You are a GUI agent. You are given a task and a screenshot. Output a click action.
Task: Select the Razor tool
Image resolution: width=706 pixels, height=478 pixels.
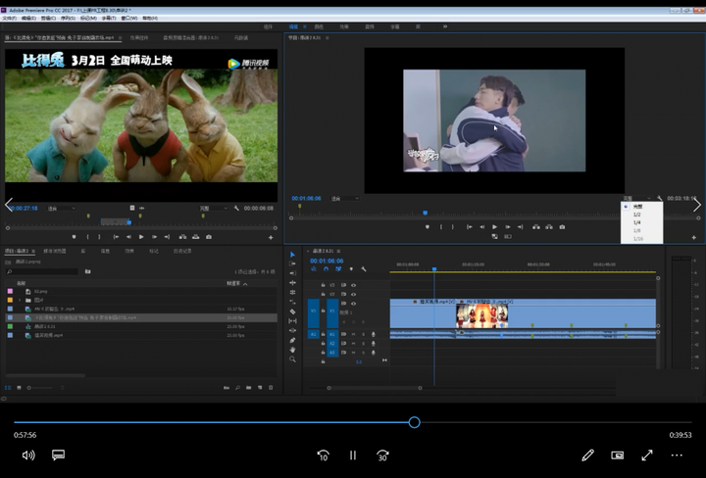pos(292,311)
